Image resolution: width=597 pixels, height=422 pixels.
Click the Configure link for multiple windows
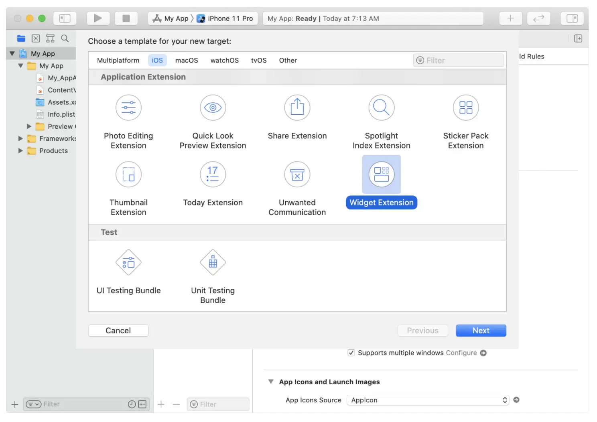pos(461,353)
